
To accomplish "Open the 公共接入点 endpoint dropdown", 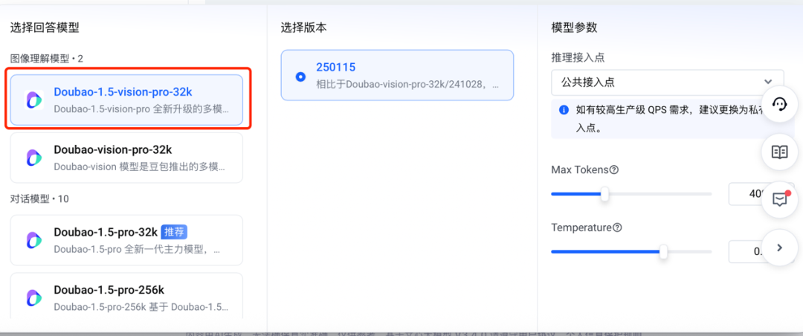I will [x=667, y=83].
